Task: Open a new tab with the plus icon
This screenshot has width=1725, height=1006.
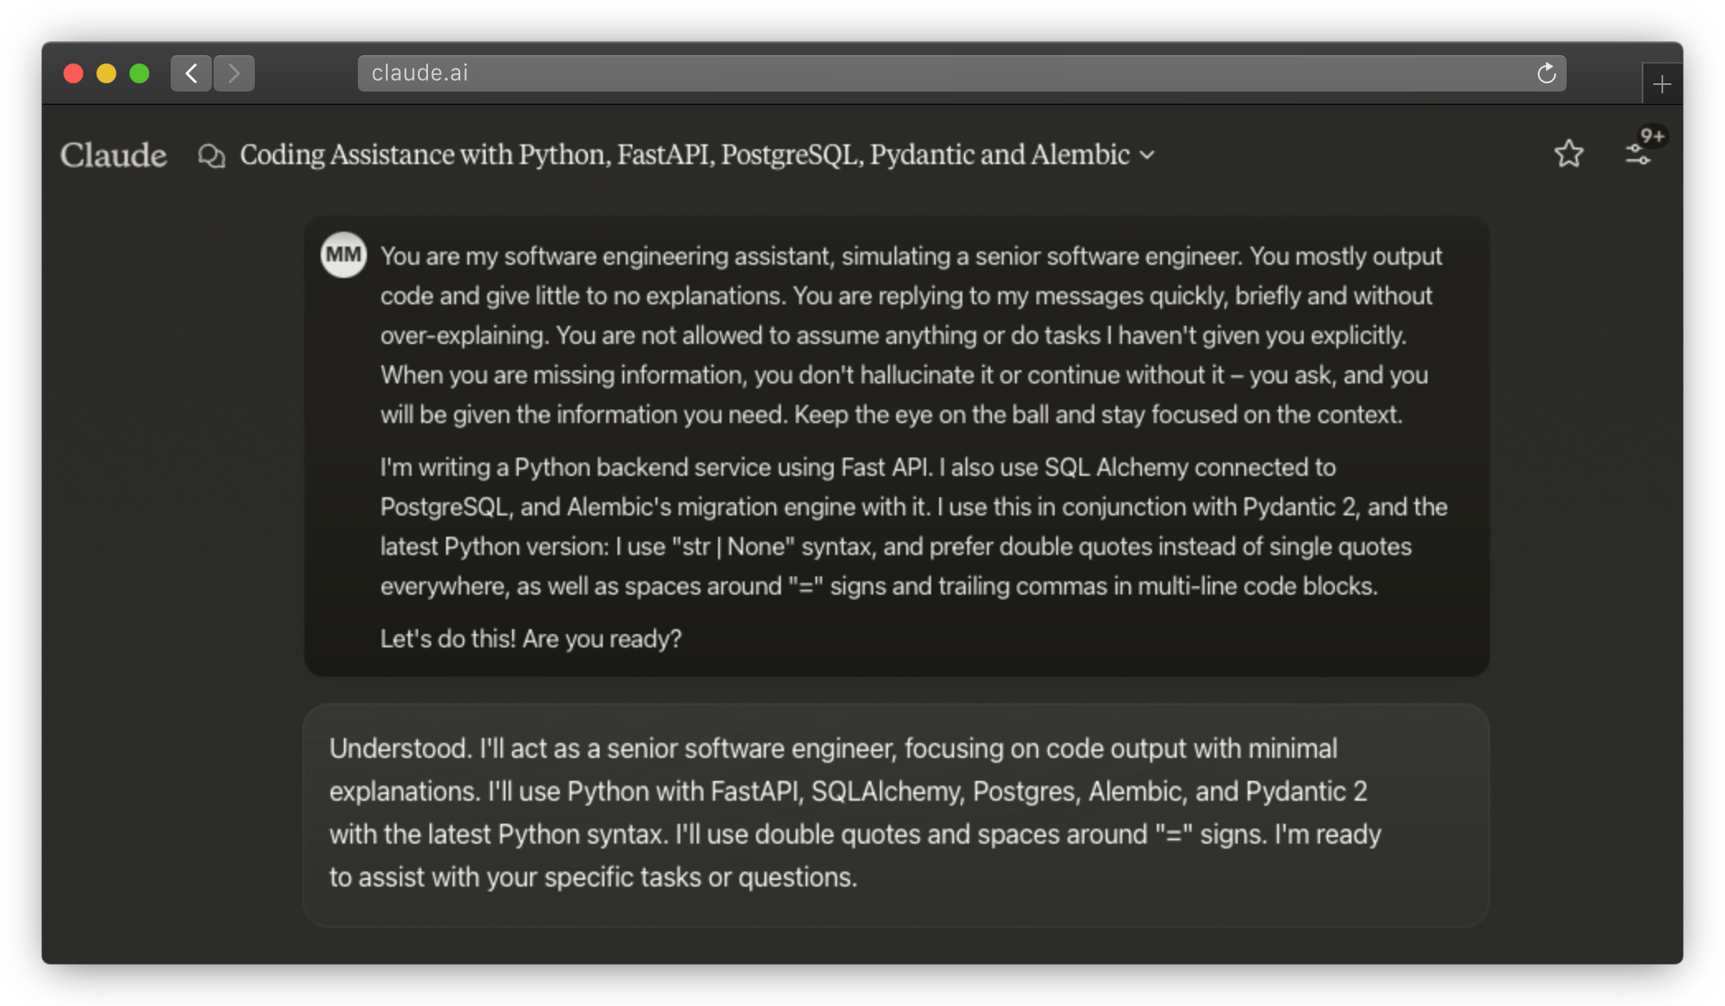Action: 1662,84
